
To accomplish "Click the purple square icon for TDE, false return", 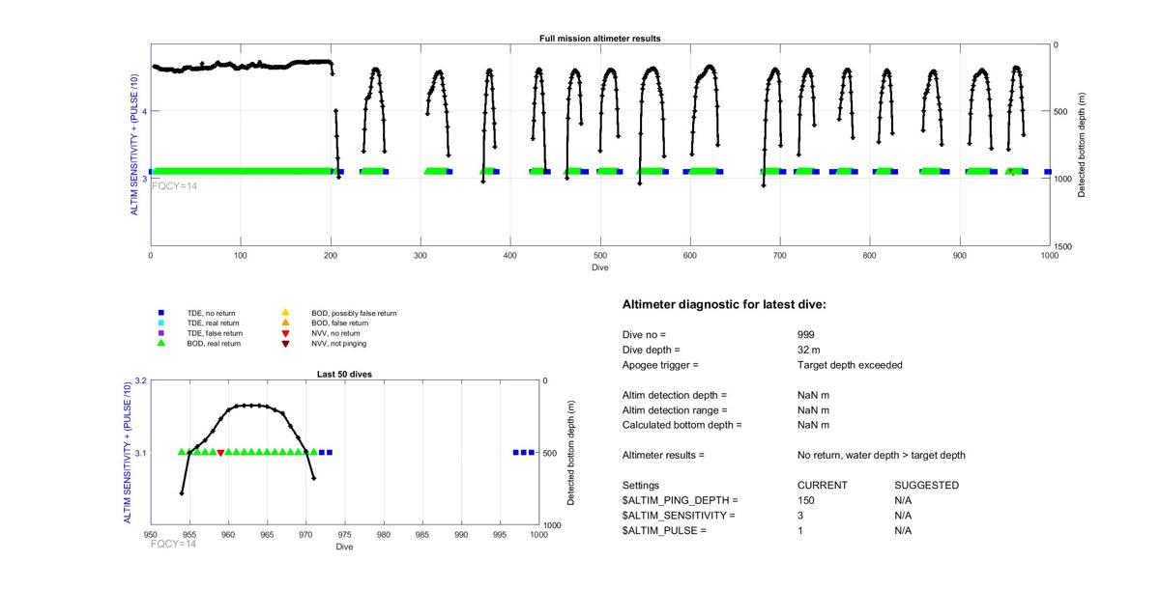I will (161, 333).
